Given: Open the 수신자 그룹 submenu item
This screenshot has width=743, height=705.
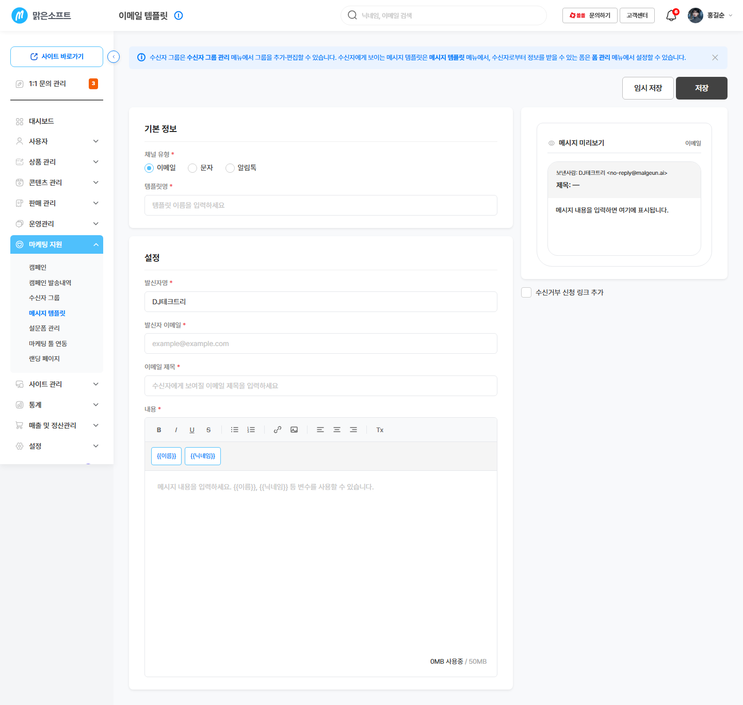Looking at the screenshot, I should (44, 298).
